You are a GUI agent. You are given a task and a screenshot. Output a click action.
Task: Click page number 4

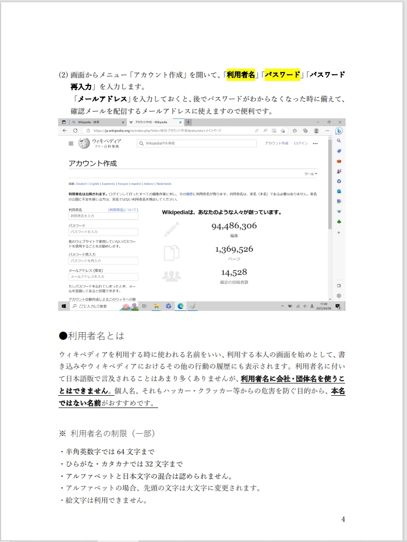[x=343, y=520]
